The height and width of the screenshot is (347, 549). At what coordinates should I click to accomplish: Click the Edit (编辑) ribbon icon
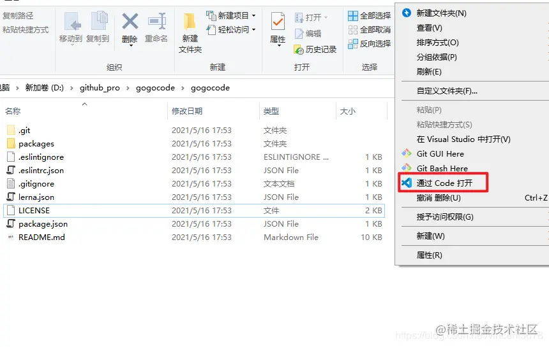299,34
